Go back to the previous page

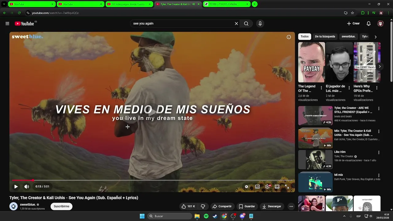[4, 13]
